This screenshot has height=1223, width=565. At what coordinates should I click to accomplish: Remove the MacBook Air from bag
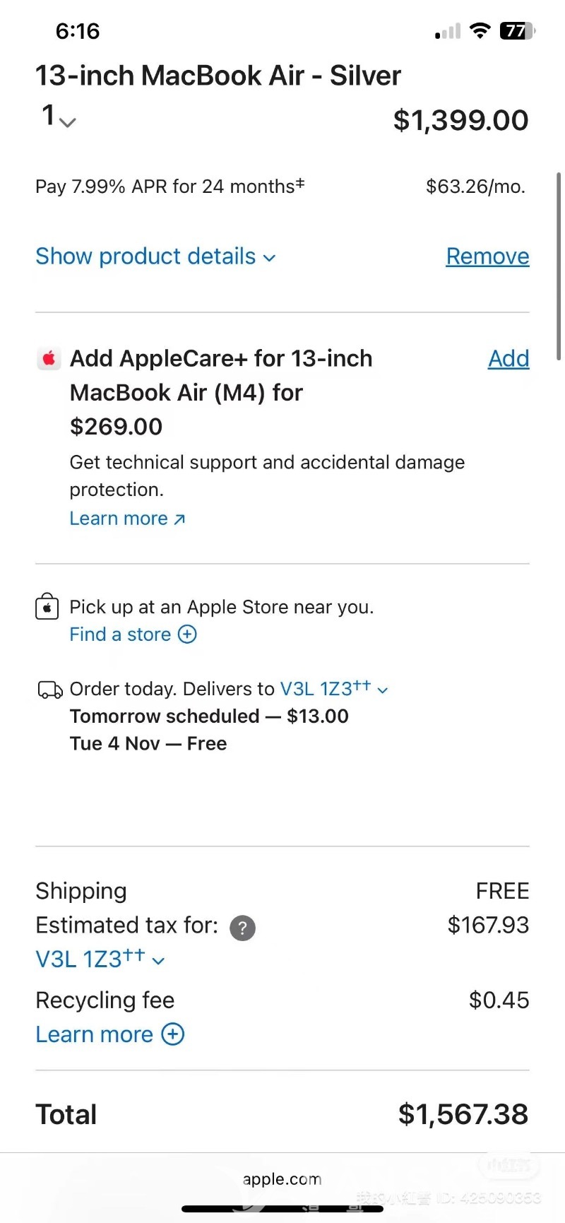[487, 256]
